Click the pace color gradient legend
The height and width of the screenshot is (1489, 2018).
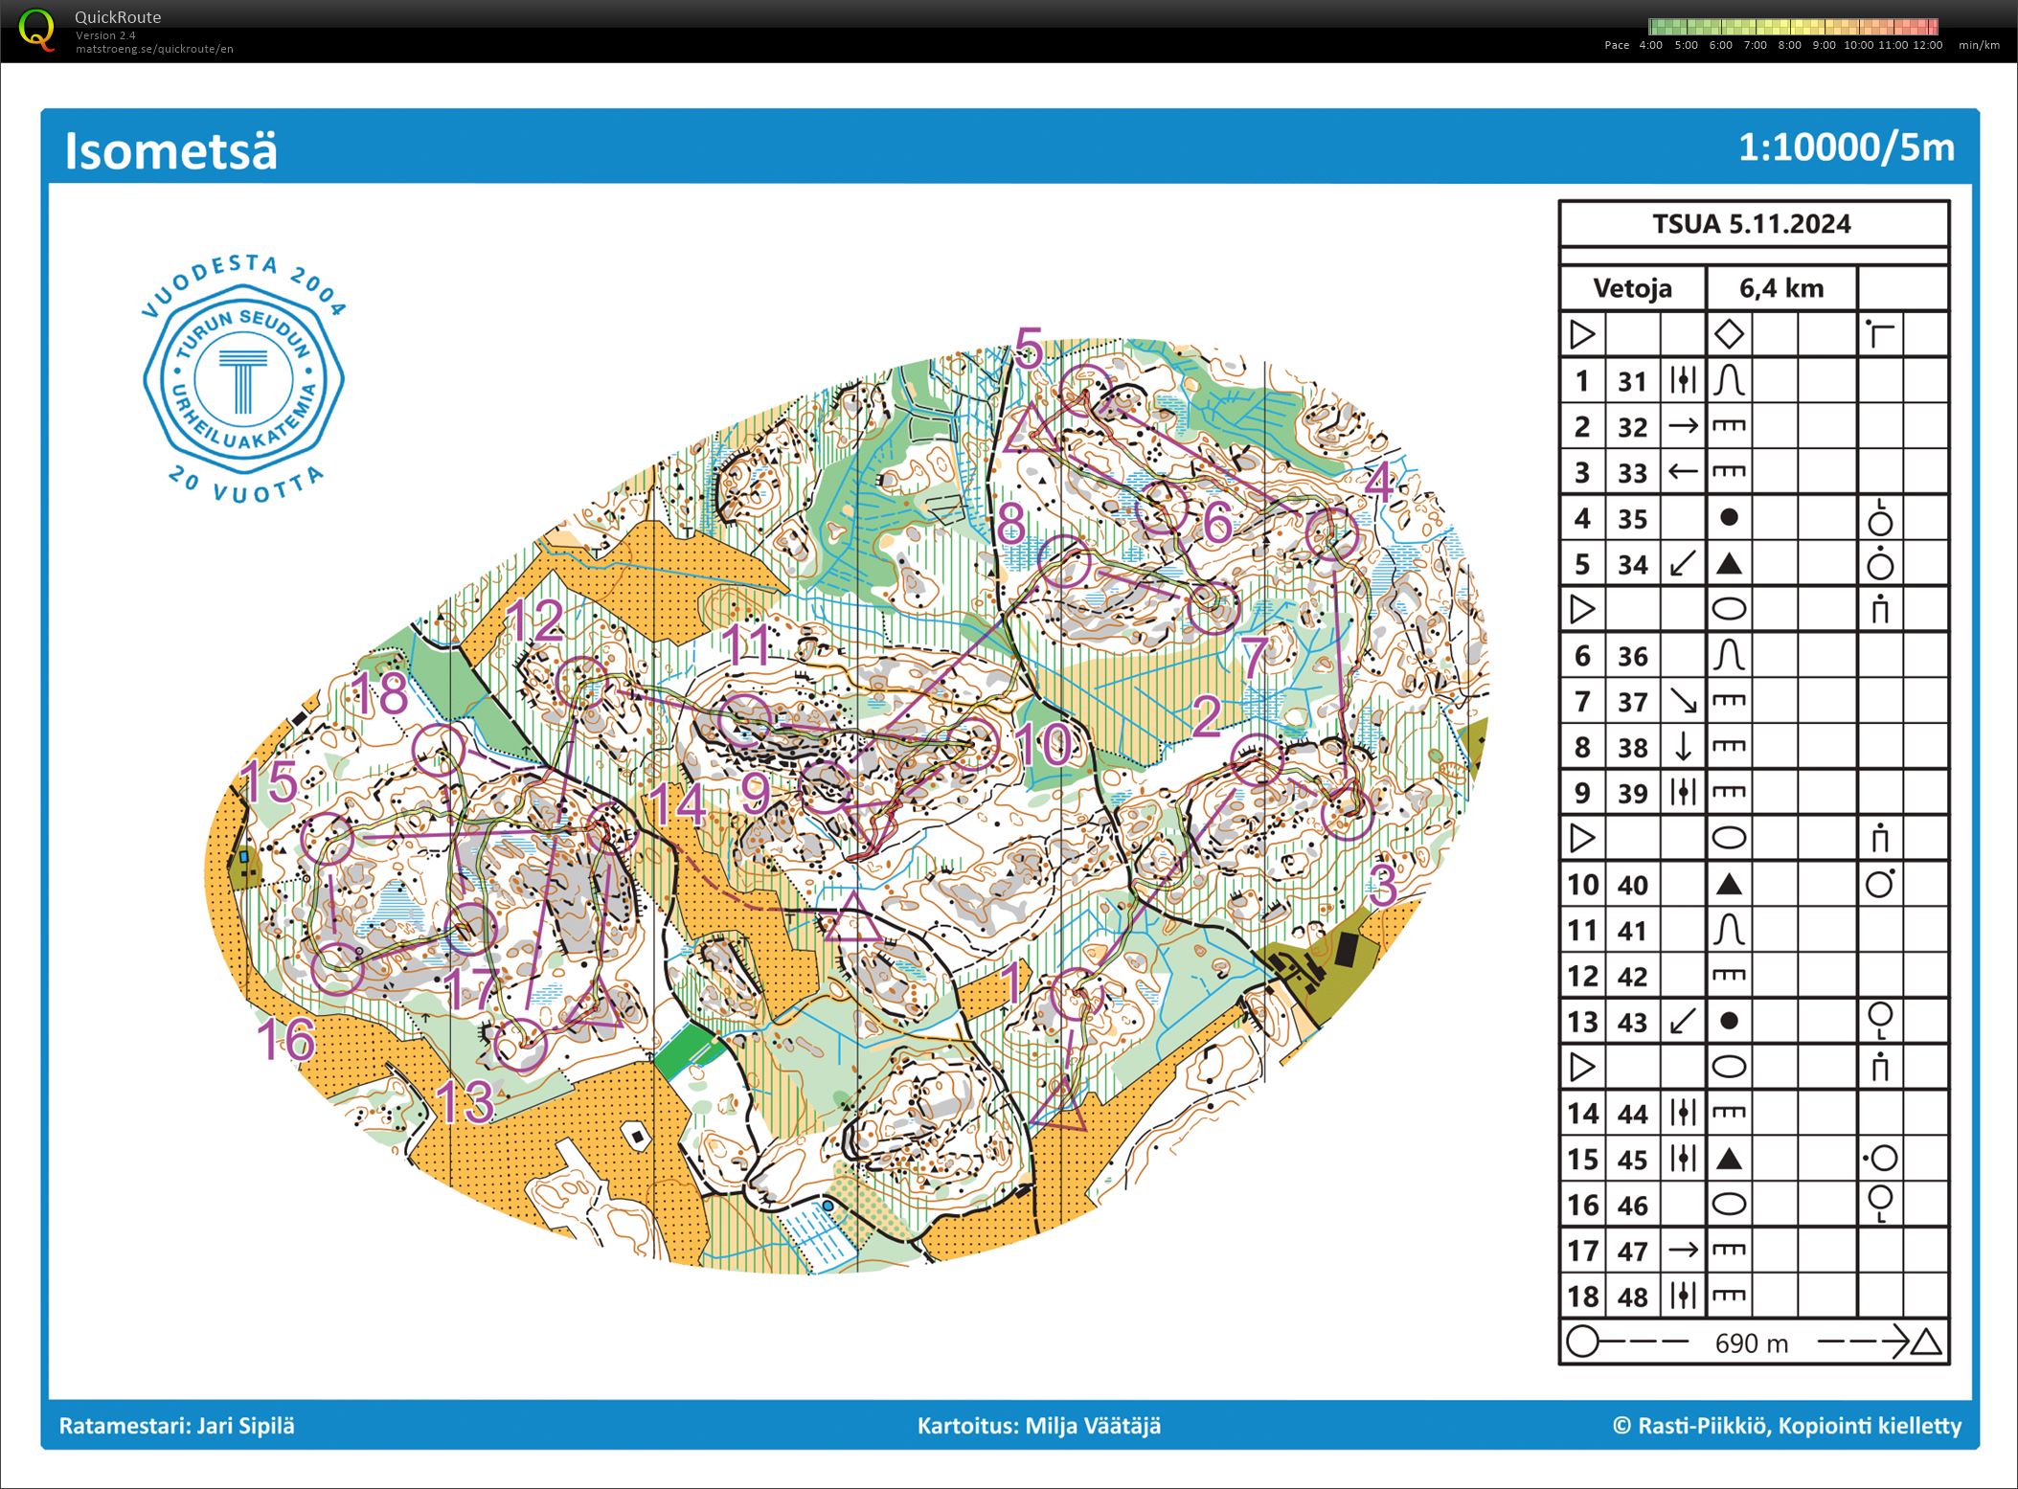(x=1793, y=27)
